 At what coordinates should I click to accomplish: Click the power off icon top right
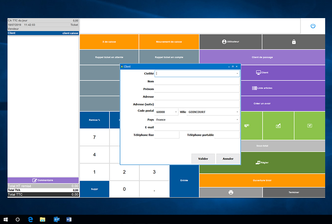[x=313, y=26]
